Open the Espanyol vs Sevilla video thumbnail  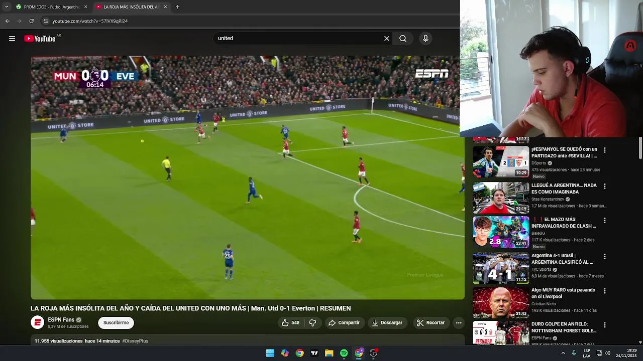(x=501, y=161)
